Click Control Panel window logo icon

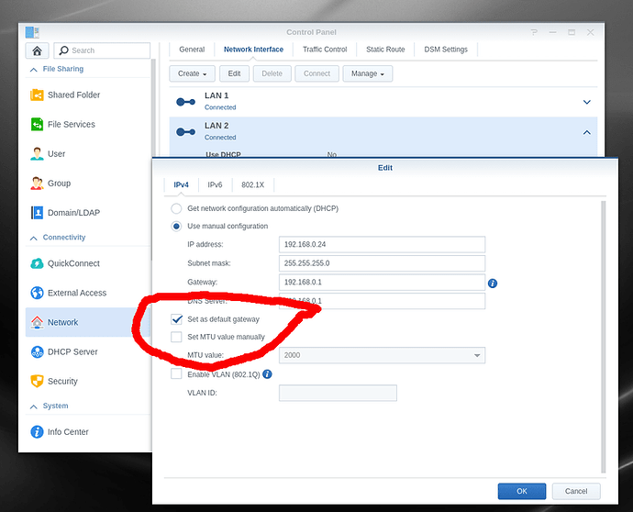32,32
